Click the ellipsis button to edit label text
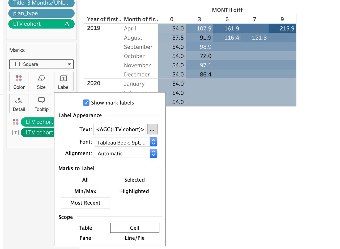340x249 pixels. pyautogui.click(x=152, y=129)
